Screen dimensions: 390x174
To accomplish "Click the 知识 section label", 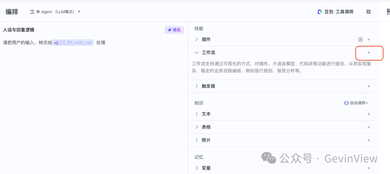I will coord(199,103).
